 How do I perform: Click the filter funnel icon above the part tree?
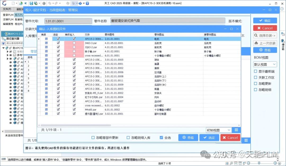pyautogui.click(x=3, y=43)
